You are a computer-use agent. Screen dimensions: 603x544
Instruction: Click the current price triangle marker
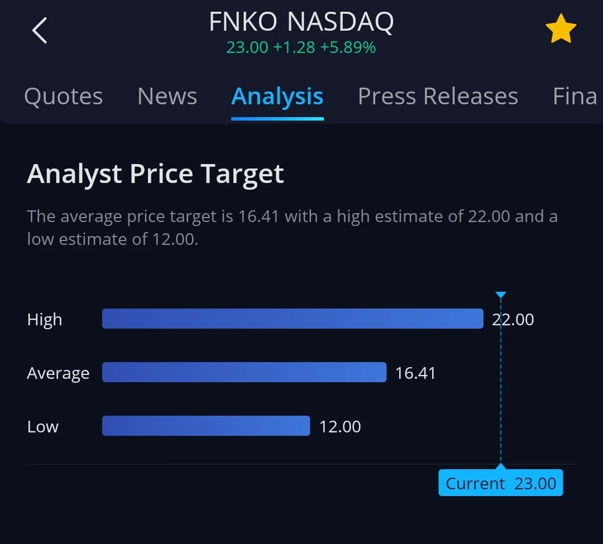click(501, 295)
